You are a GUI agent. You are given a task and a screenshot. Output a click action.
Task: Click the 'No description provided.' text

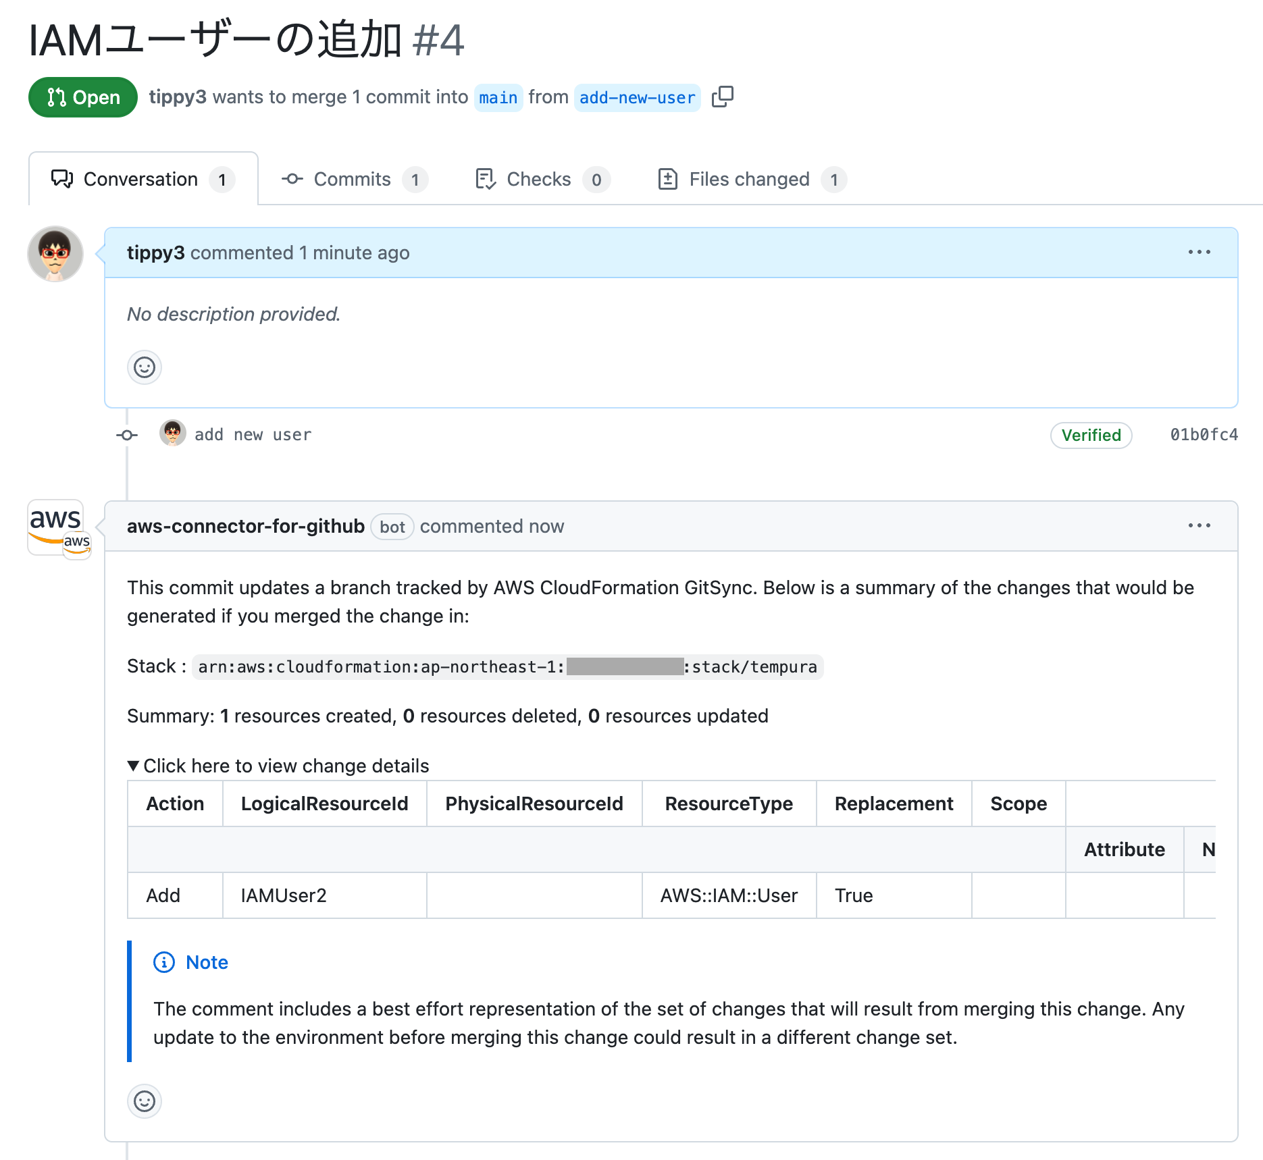click(234, 314)
